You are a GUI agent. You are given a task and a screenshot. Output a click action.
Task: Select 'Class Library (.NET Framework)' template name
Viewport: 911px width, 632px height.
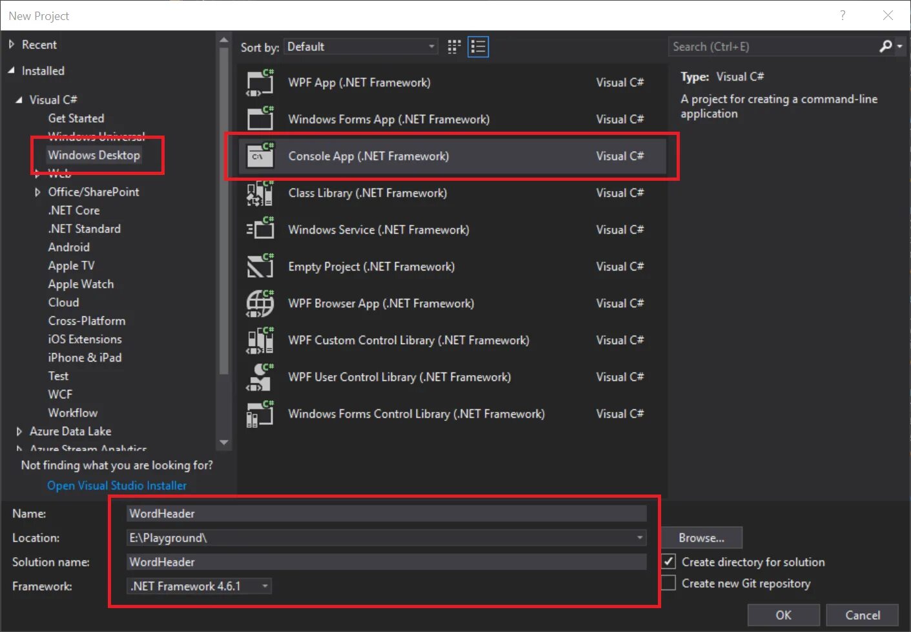367,193
